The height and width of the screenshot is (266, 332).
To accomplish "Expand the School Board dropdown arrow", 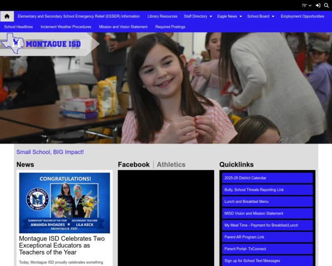I will 273,16.
